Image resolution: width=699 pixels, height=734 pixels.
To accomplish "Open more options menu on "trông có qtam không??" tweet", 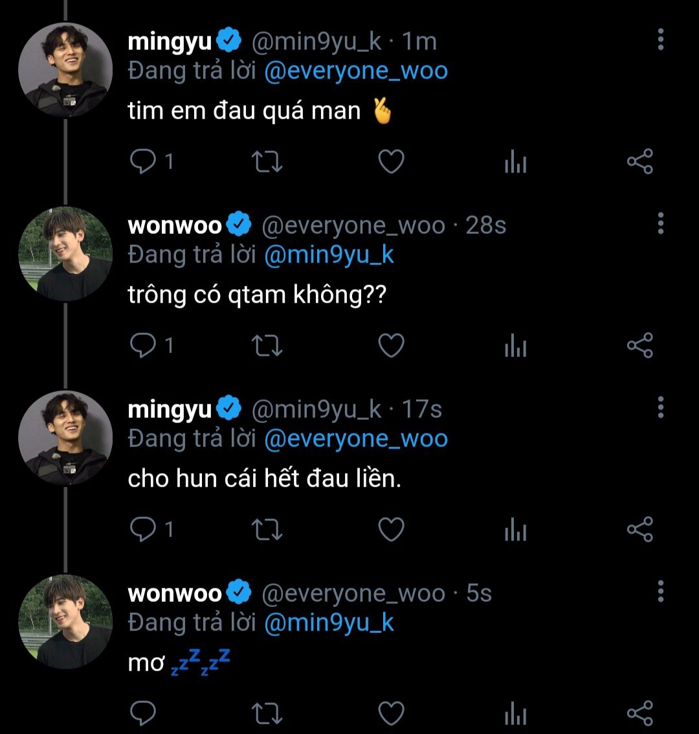I will click(x=660, y=224).
